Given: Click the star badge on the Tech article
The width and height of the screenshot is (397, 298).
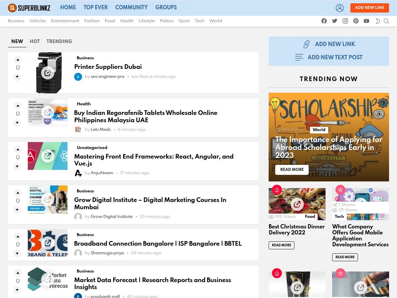Looking at the screenshot, I should 340,190.
